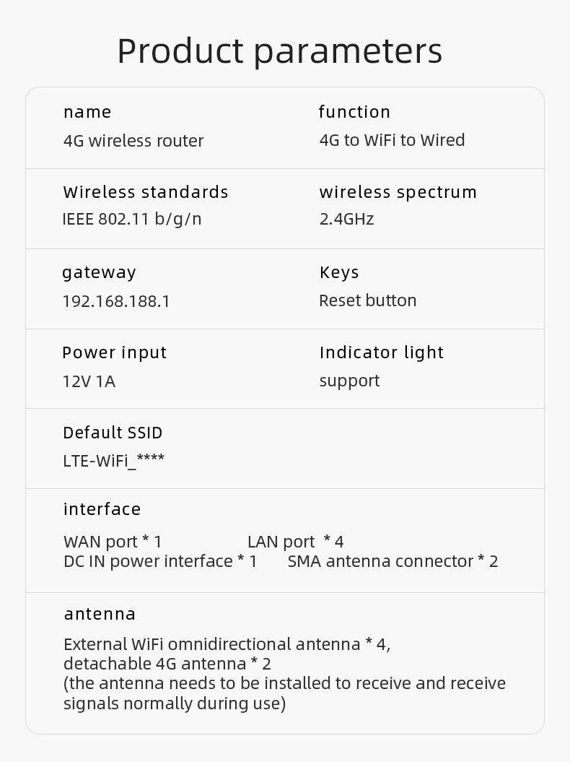Select the "IEEE 802.11 b/g/n" value

(x=132, y=219)
